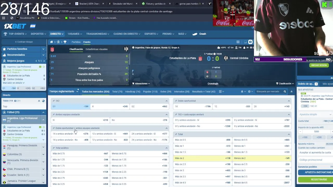Pin the 1X2 + cada equipo anotará market

click(176, 115)
